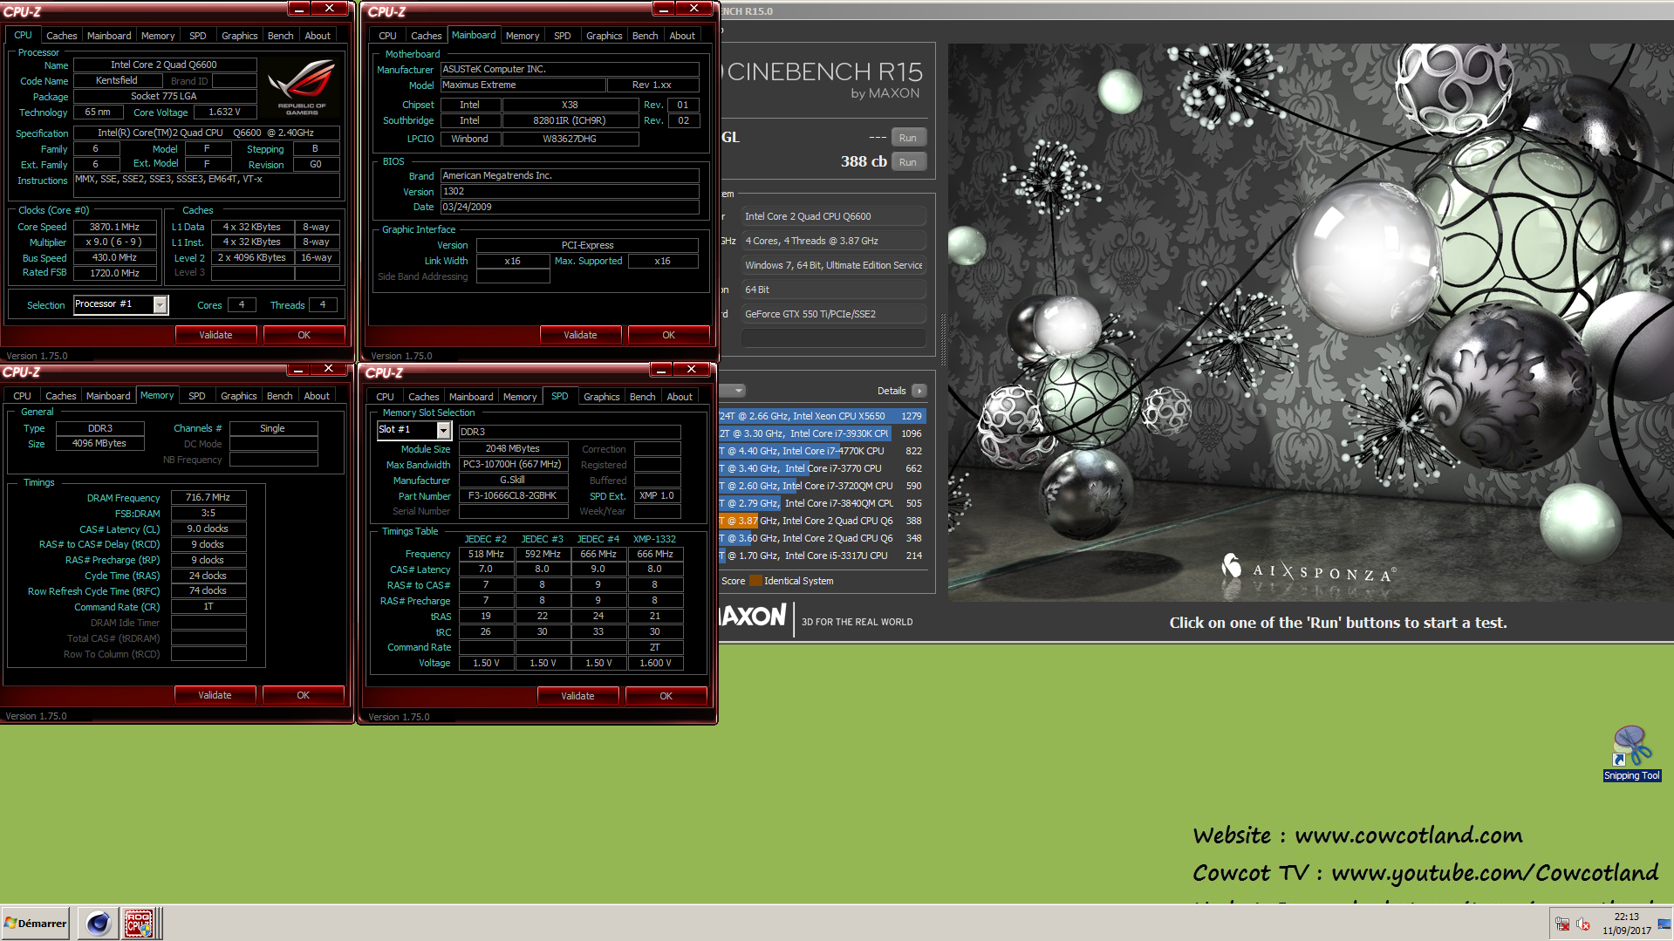Click the Maximus Extreme model field
This screenshot has width=1674, height=941.
point(523,85)
